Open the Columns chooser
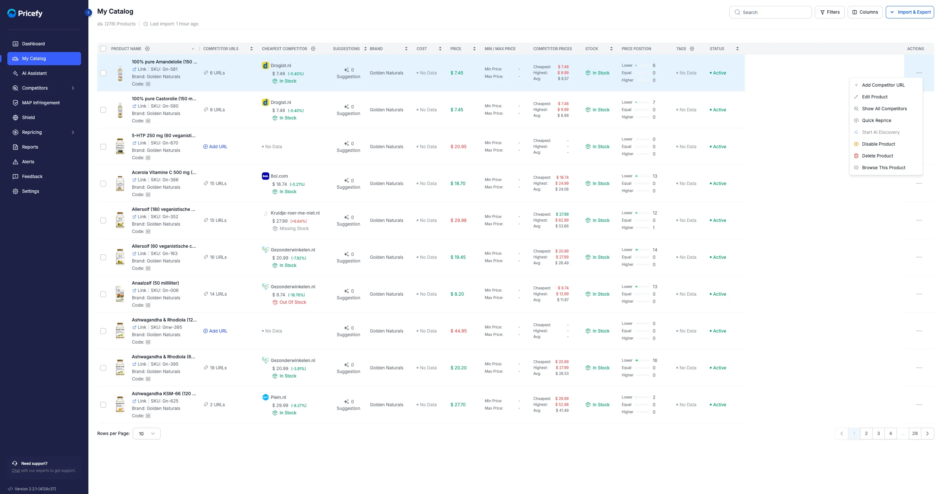This screenshot has height=494, width=943. [865, 12]
